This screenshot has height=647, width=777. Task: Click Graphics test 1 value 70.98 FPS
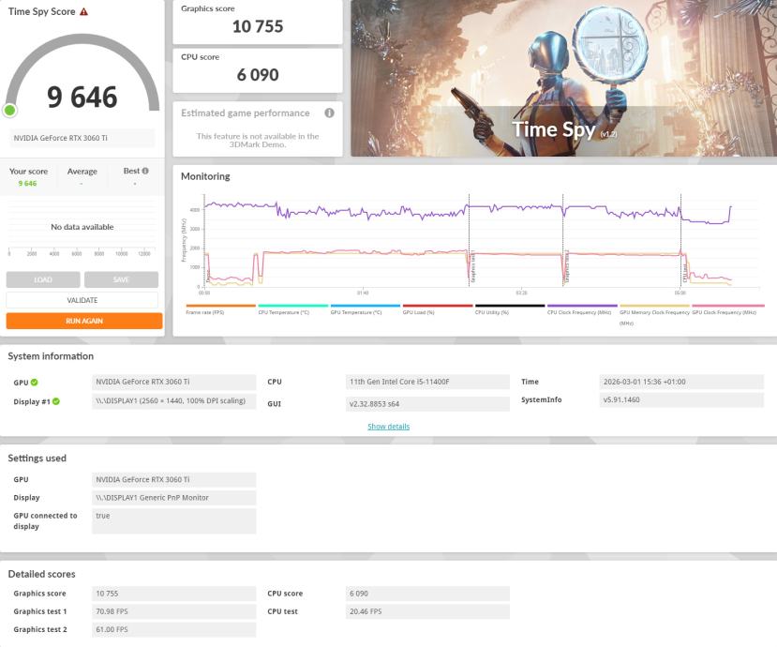(174, 611)
